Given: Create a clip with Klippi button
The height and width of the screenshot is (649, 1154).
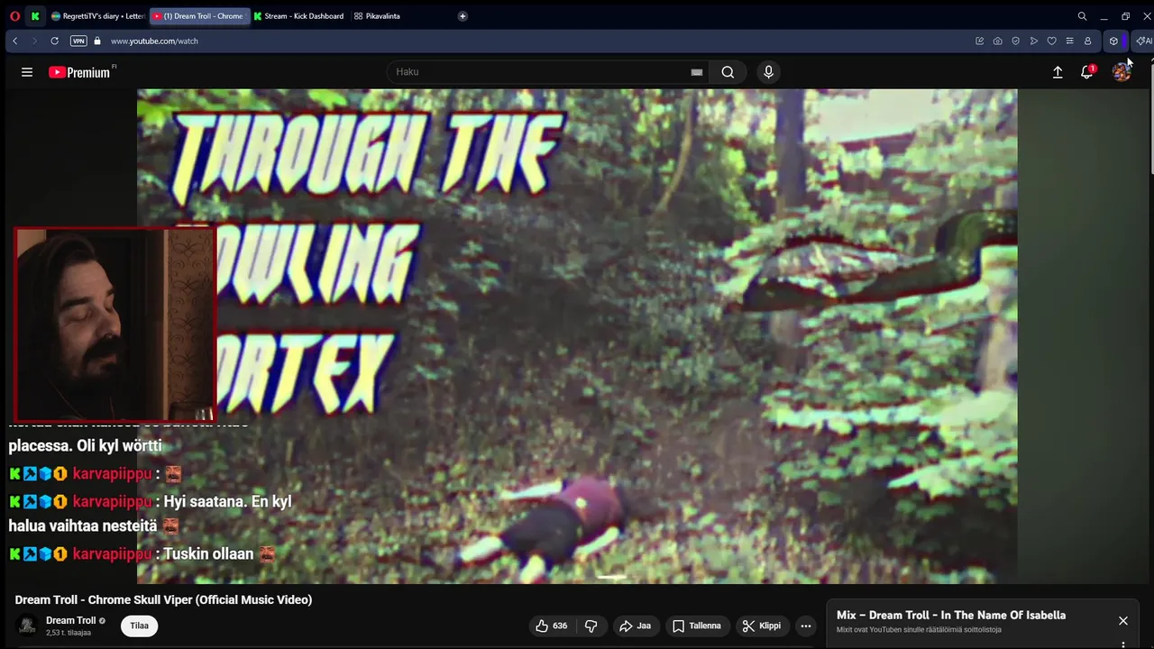Looking at the screenshot, I should (762, 626).
